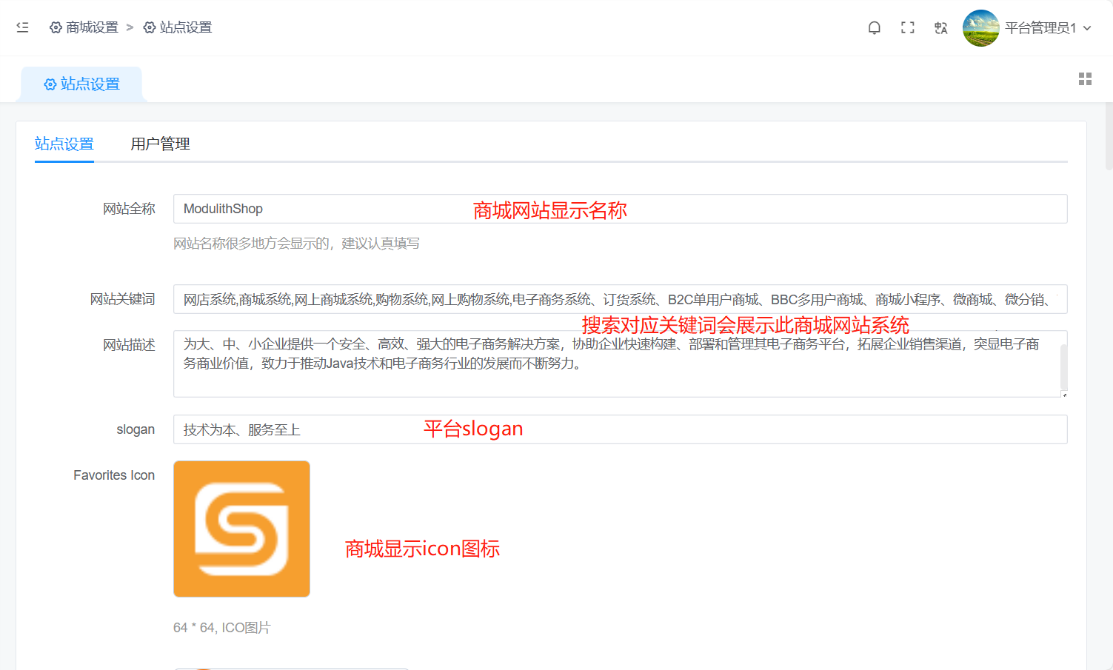Click the language translation icon
The width and height of the screenshot is (1113, 670).
940,28
